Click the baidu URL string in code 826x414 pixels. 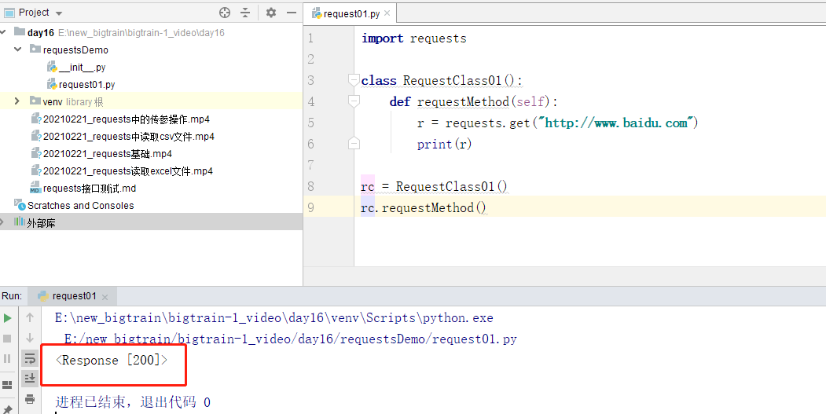(x=615, y=123)
